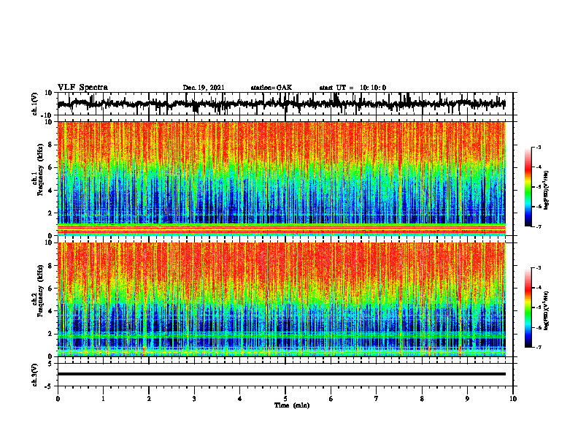
Task: Click the time axis tick label "9"
Action: [467, 399]
